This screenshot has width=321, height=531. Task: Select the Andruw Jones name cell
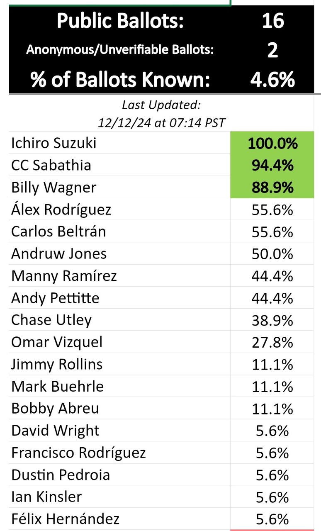[x=119, y=253]
